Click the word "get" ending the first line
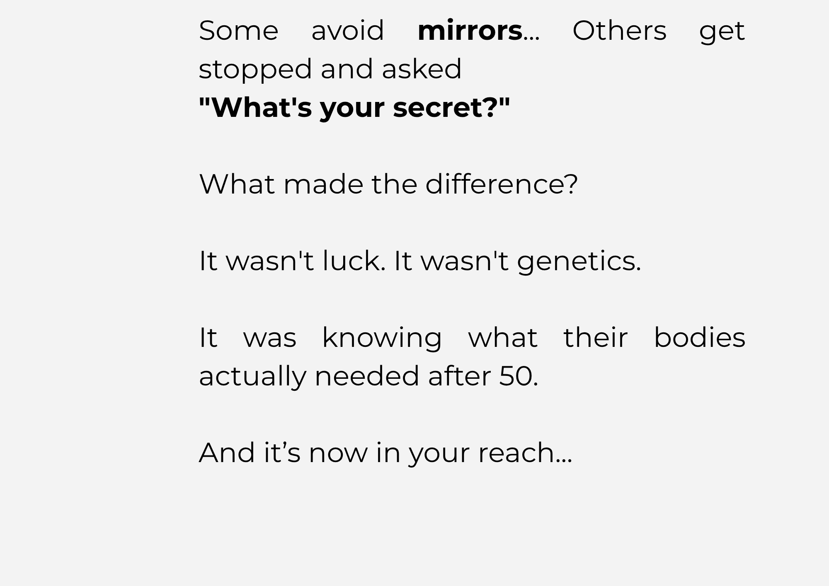829x586 pixels. click(722, 31)
